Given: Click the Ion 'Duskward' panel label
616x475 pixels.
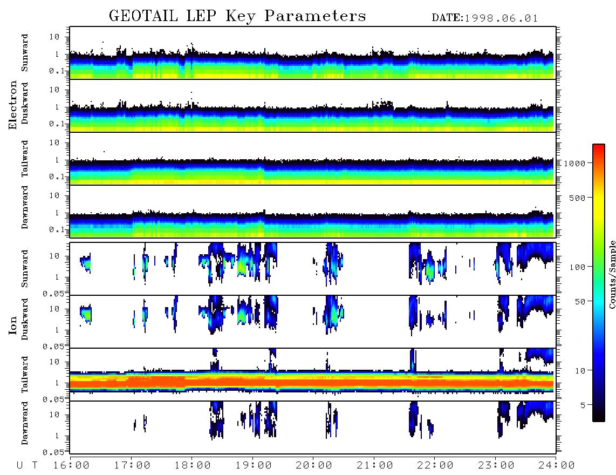Looking at the screenshot, I should [x=24, y=320].
